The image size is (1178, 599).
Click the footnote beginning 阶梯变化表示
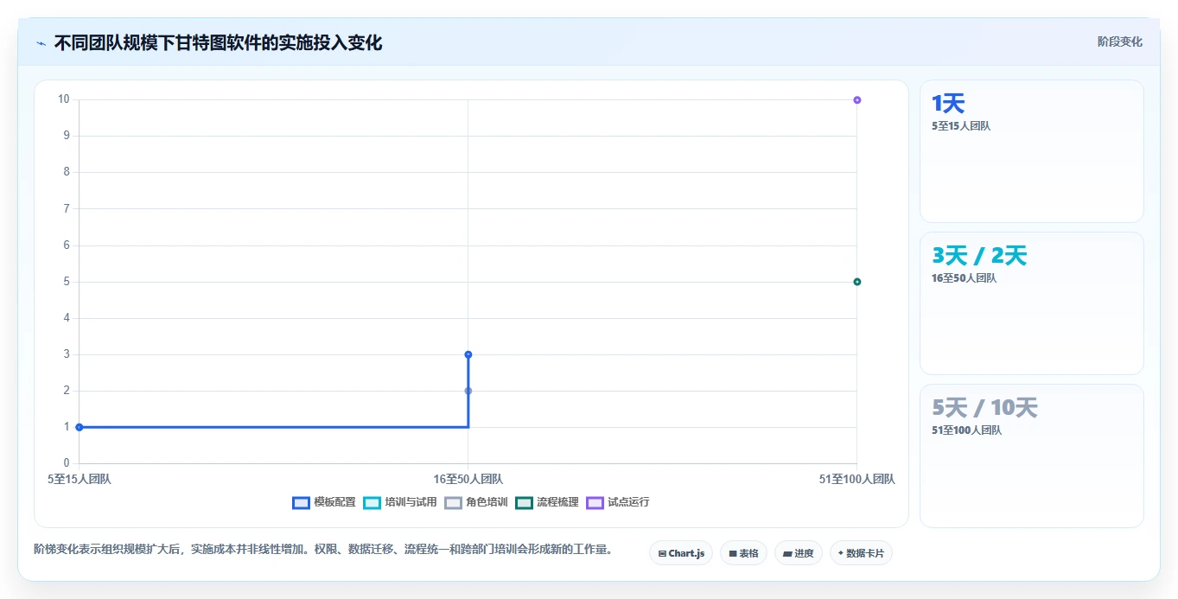coord(323,550)
